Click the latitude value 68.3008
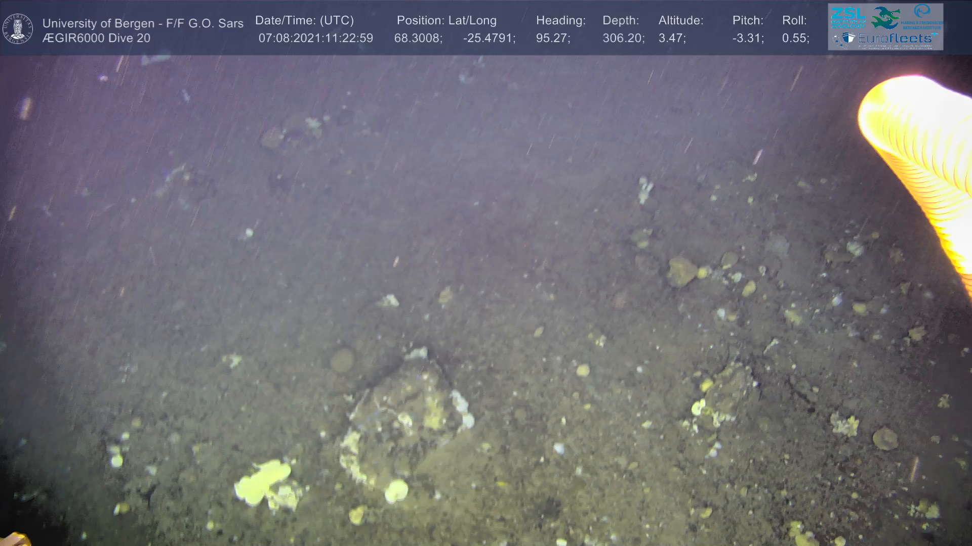Viewport: 972px width, 546px height. [418, 38]
